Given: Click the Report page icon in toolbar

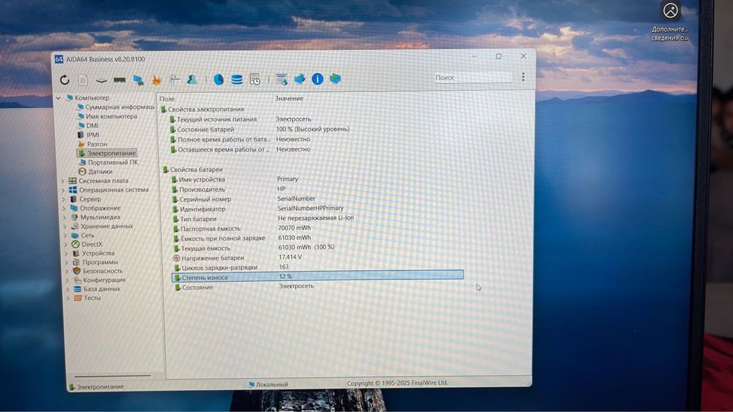Looking at the screenshot, I should coord(83,80).
